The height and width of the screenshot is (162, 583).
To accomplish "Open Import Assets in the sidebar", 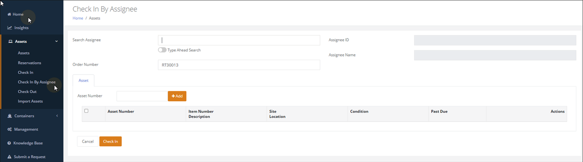I will (30, 101).
